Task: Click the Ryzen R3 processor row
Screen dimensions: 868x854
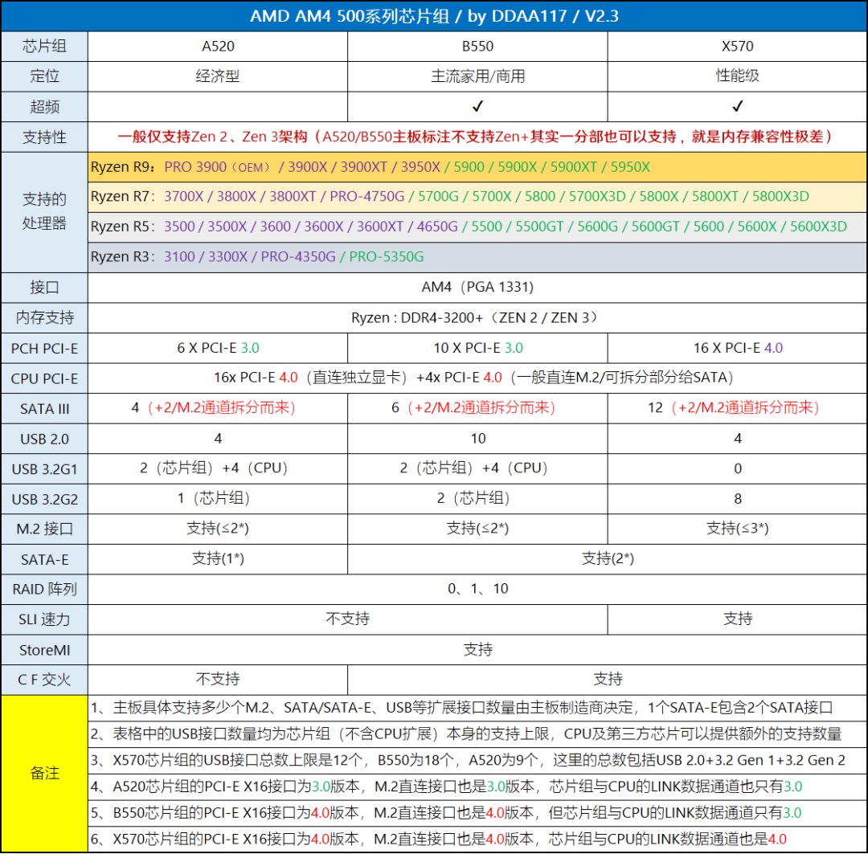Action: coord(477,257)
